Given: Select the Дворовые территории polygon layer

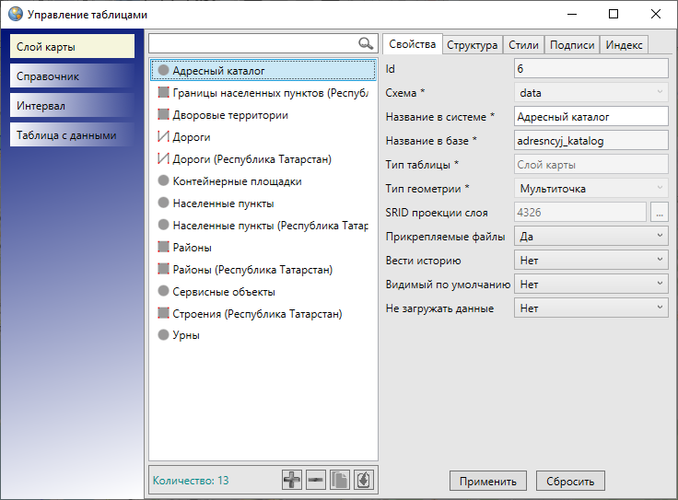Looking at the screenshot, I should [230, 115].
